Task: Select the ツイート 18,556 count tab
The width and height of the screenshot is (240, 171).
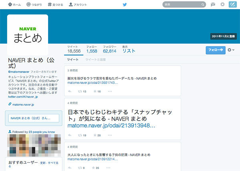Action: 74,50
